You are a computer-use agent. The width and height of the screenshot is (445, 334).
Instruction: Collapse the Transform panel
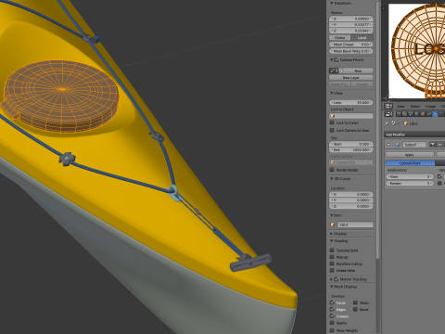click(332, 3)
